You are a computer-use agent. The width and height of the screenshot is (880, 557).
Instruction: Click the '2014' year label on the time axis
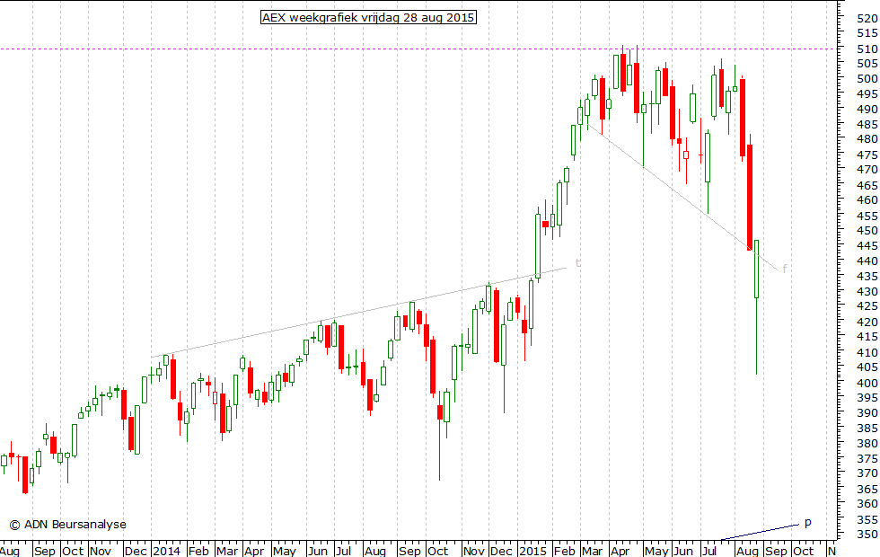pos(167,551)
